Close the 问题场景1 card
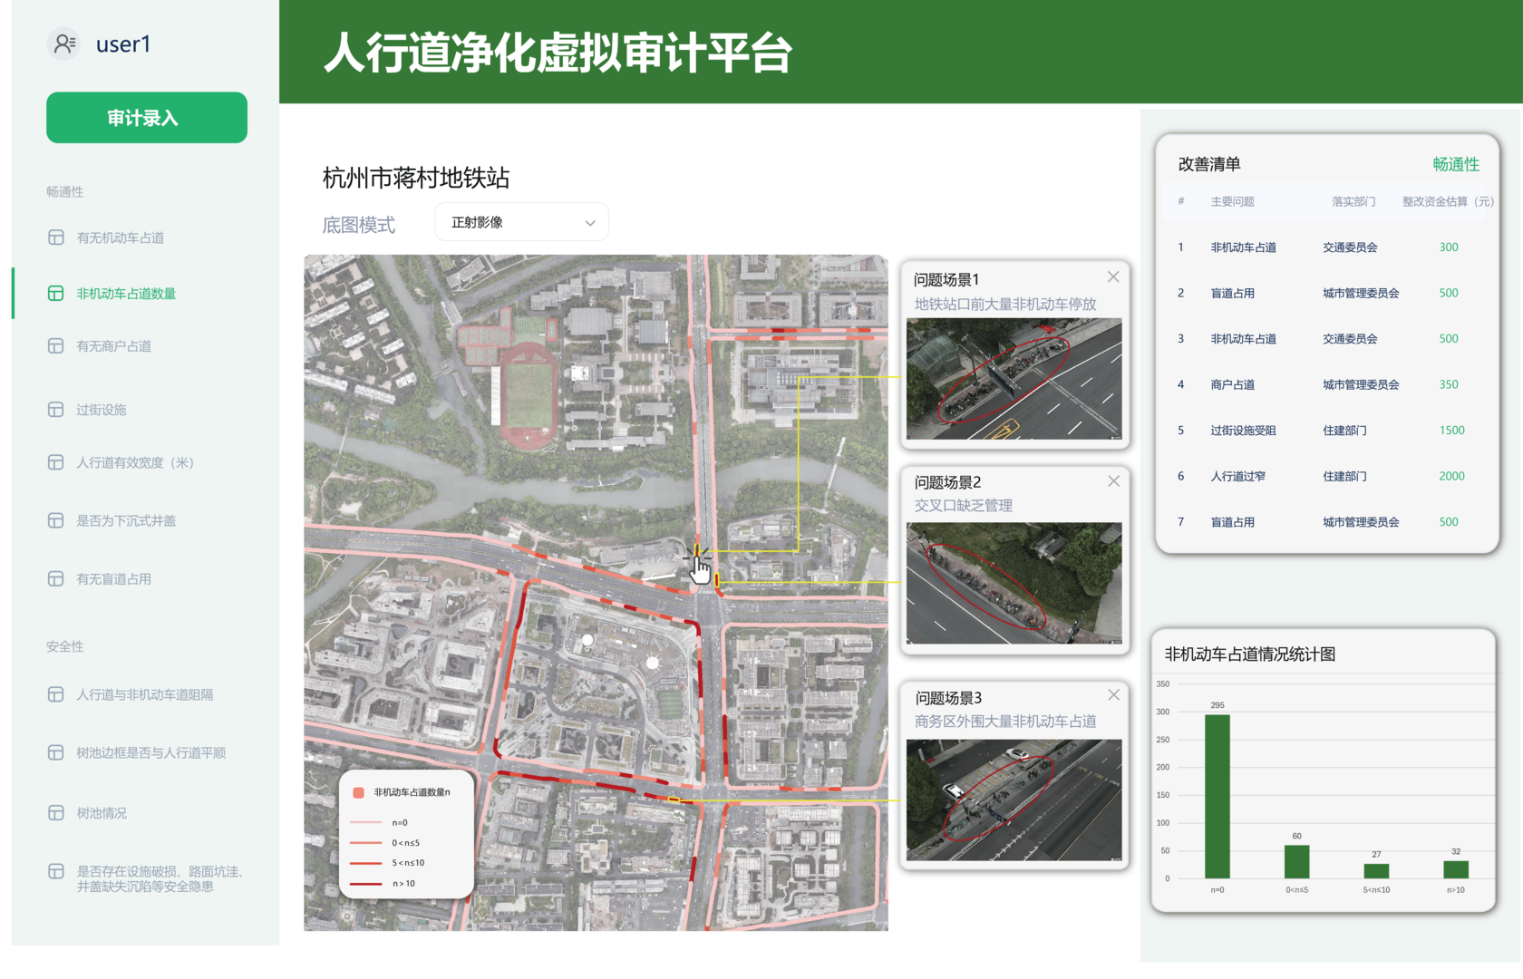 point(1113,277)
